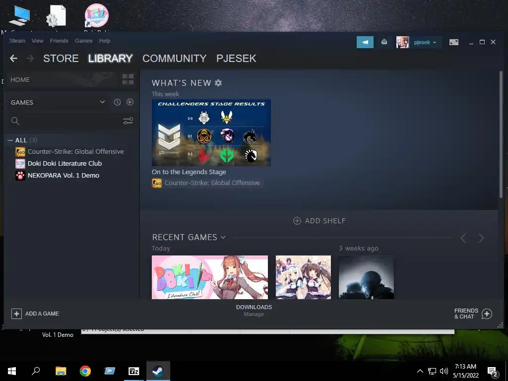The image size is (508, 381).
Task: Go to the STORE tab
Action: coord(61,59)
